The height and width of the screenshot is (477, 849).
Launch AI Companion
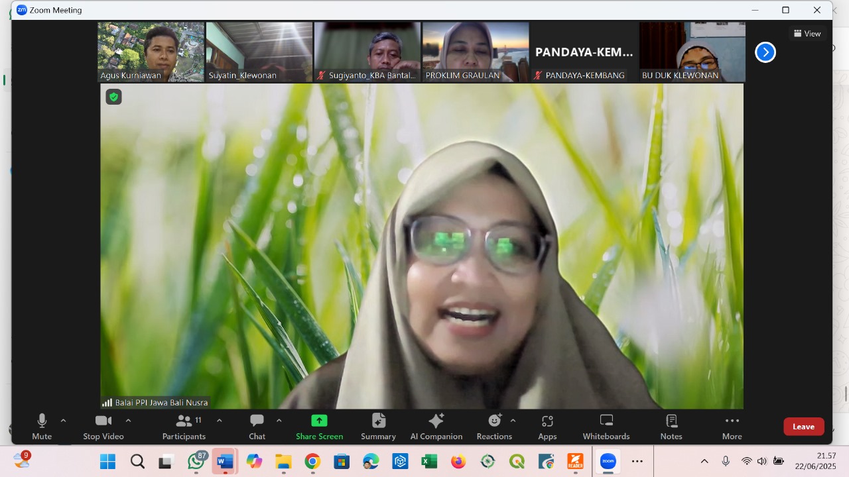tap(436, 427)
